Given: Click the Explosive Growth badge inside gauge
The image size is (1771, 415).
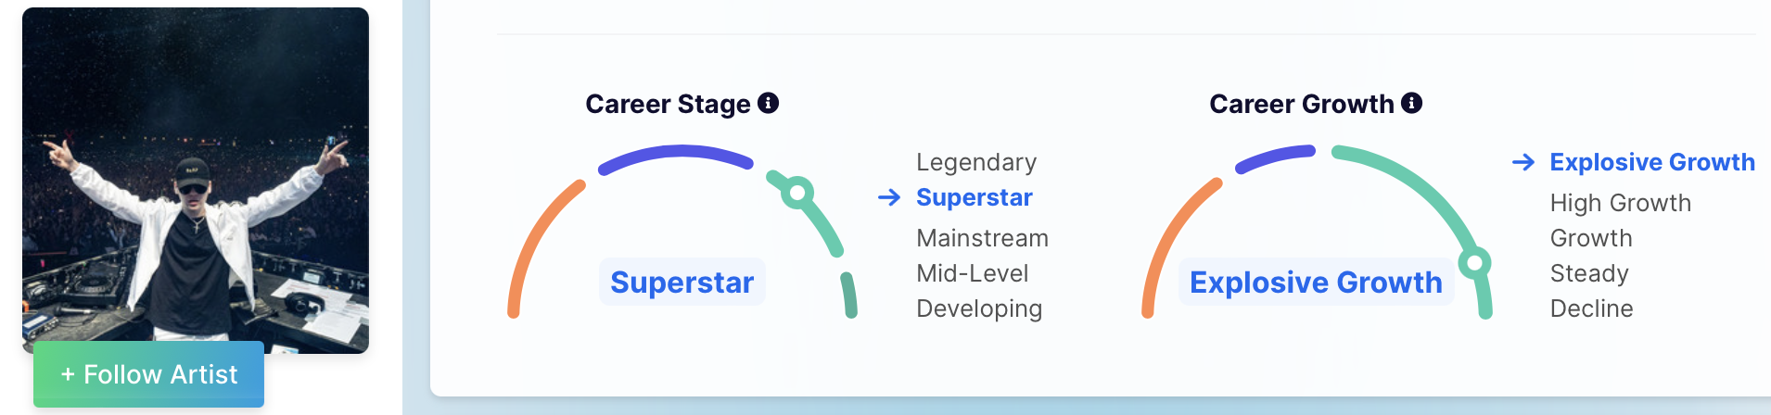Looking at the screenshot, I should (1315, 282).
